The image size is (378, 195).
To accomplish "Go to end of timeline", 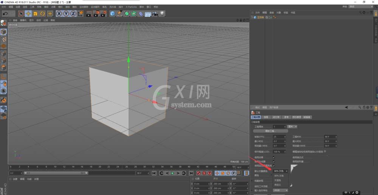I will coord(191,173).
